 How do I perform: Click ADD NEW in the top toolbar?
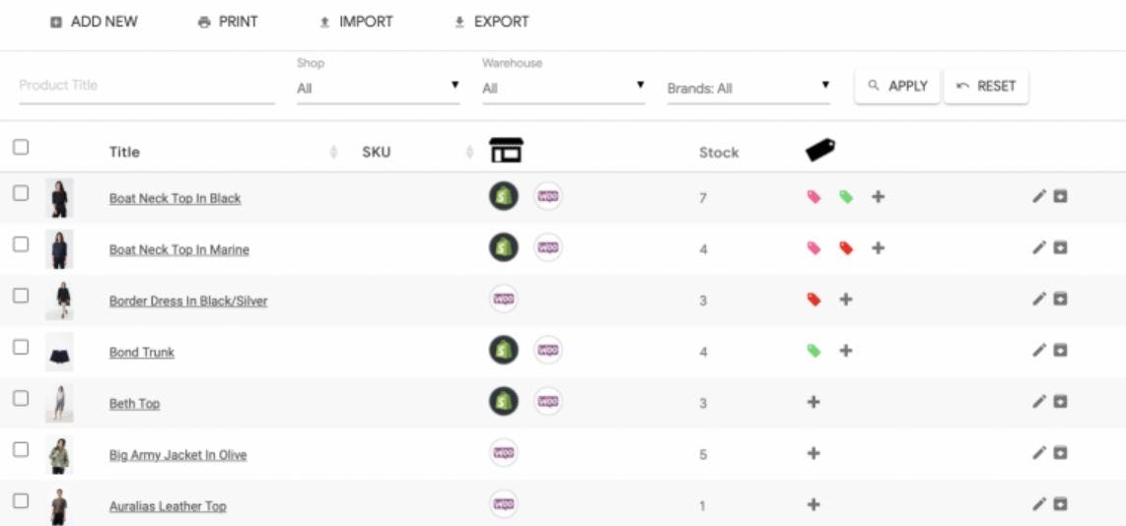pos(94,22)
